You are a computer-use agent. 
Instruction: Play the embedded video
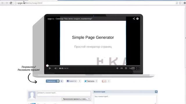tap(50, 68)
